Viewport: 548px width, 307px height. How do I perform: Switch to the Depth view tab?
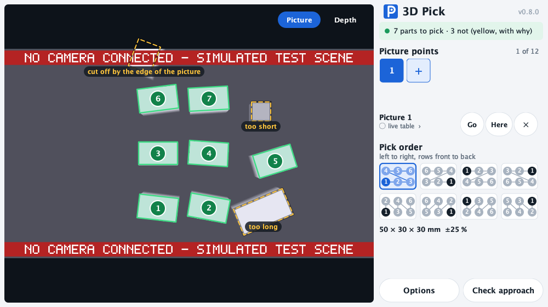point(345,20)
